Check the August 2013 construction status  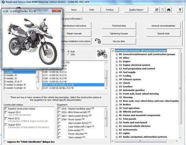[6, 125]
